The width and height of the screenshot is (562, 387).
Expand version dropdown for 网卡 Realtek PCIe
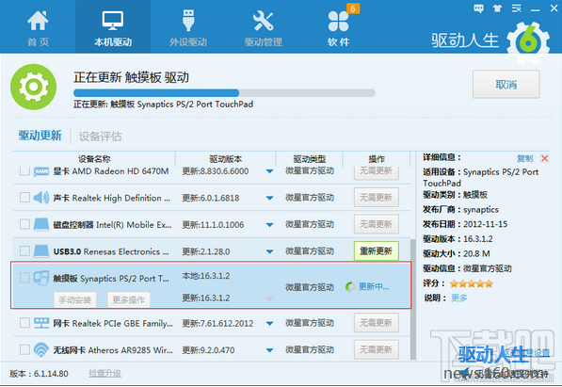click(270, 324)
